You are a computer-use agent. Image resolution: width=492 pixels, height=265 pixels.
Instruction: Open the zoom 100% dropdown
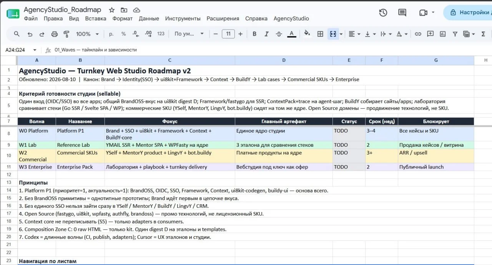(87, 34)
